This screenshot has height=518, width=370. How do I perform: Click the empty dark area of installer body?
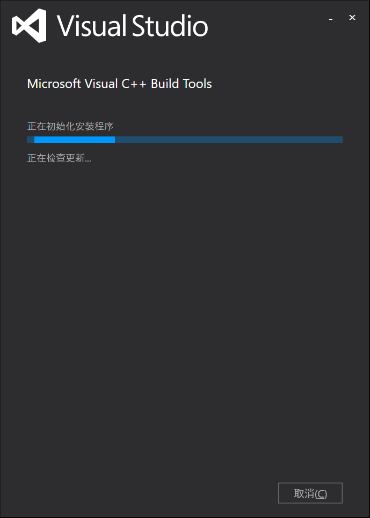(185, 322)
